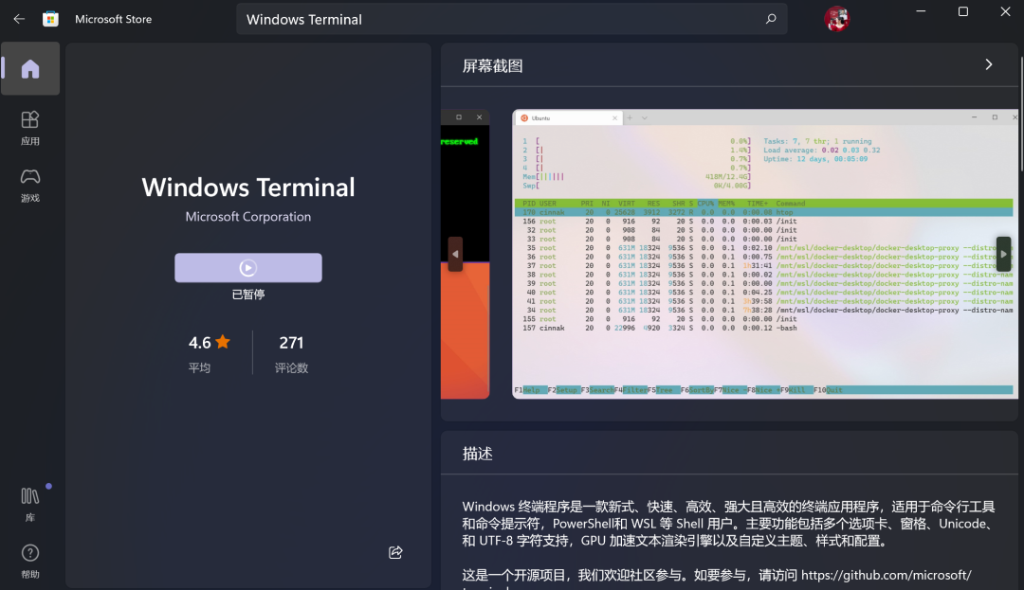Click the 已暂停 status text
1024x590 pixels.
click(x=248, y=294)
